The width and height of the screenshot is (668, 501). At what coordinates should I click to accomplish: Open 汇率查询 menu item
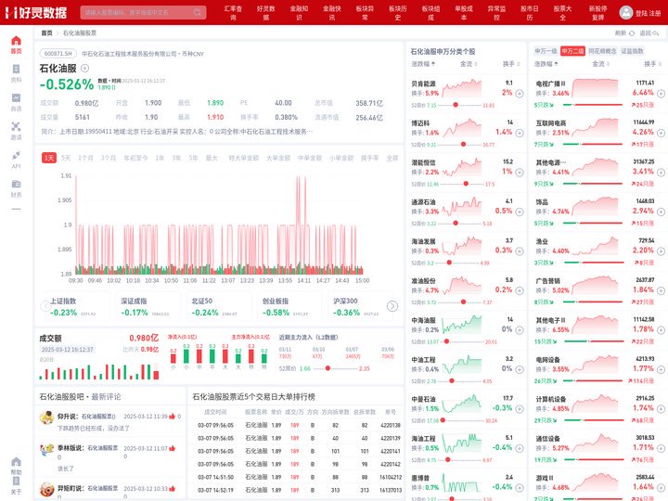coord(233,13)
